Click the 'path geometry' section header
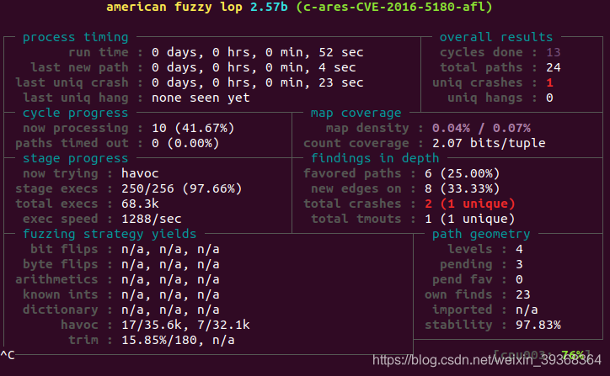610x376 pixels. coord(481,234)
